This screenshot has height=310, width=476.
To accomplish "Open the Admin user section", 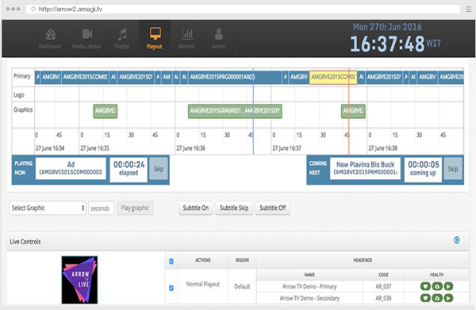I will click(x=219, y=39).
